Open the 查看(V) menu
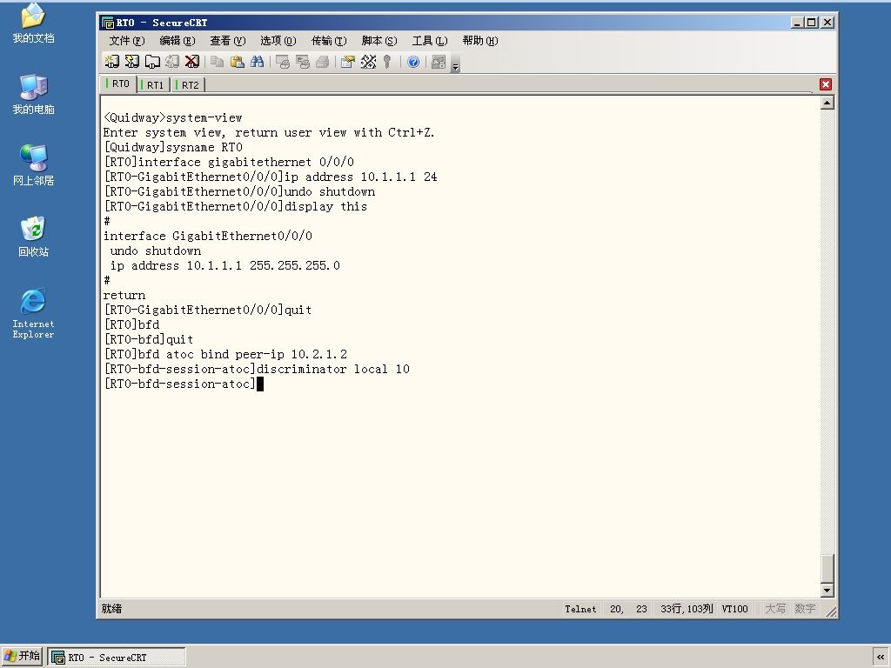 coord(227,40)
